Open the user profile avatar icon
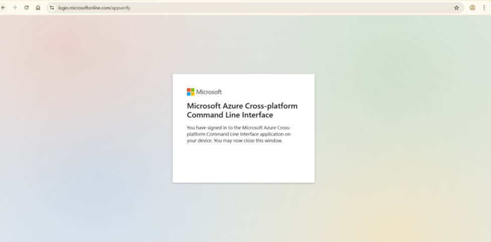The image size is (491, 242). (x=472, y=8)
